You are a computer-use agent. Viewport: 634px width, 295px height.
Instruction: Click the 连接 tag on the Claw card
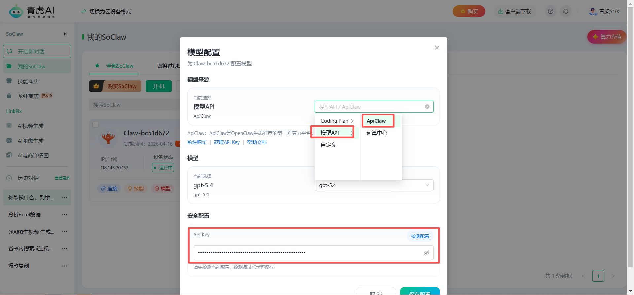109,188
